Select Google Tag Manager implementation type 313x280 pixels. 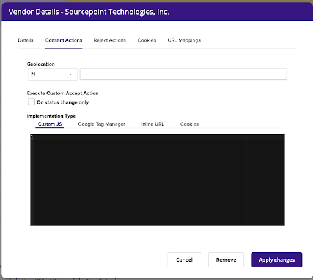click(101, 124)
